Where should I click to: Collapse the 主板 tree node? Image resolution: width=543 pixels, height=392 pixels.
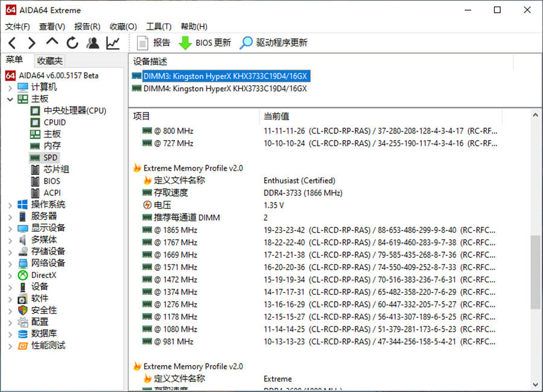10,99
